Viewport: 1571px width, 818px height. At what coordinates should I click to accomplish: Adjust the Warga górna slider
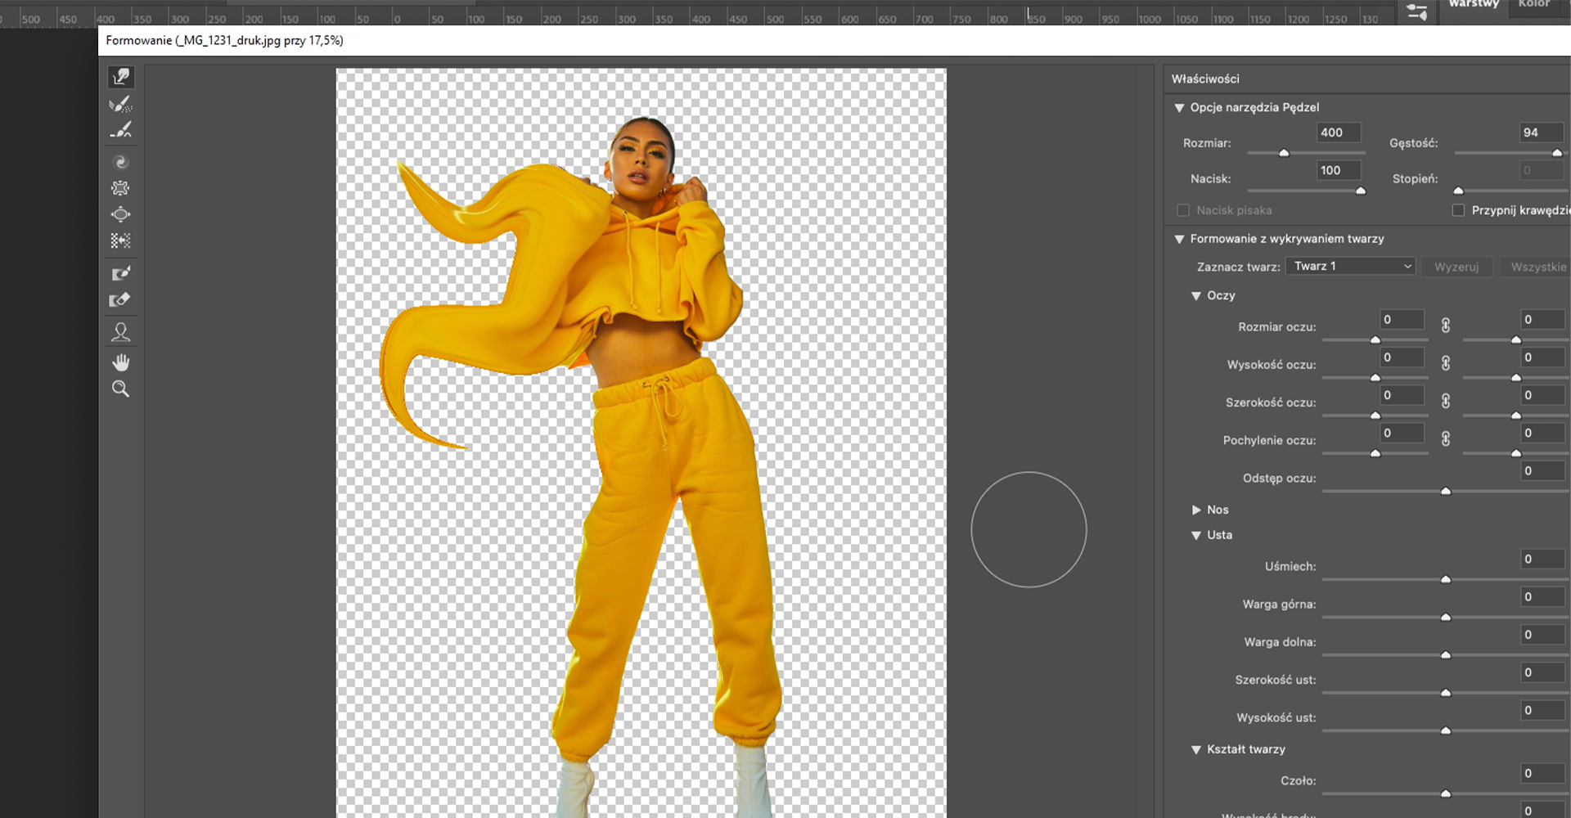pyautogui.click(x=1446, y=617)
